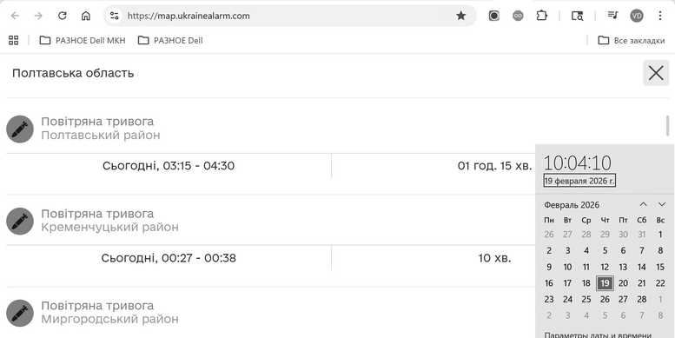Click the missile icon beside Кременчуцький район
675x338 pixels.
pos(20,221)
